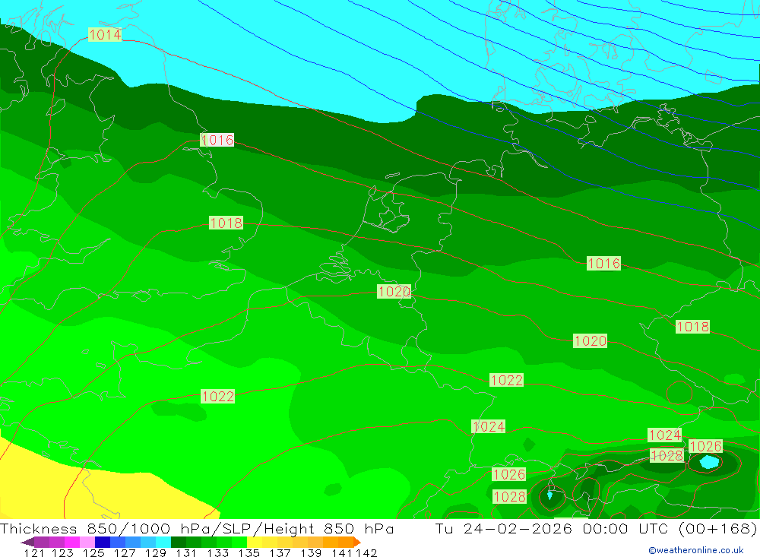
Task: Click the light pink legend swatch
Action: [x=87, y=542]
